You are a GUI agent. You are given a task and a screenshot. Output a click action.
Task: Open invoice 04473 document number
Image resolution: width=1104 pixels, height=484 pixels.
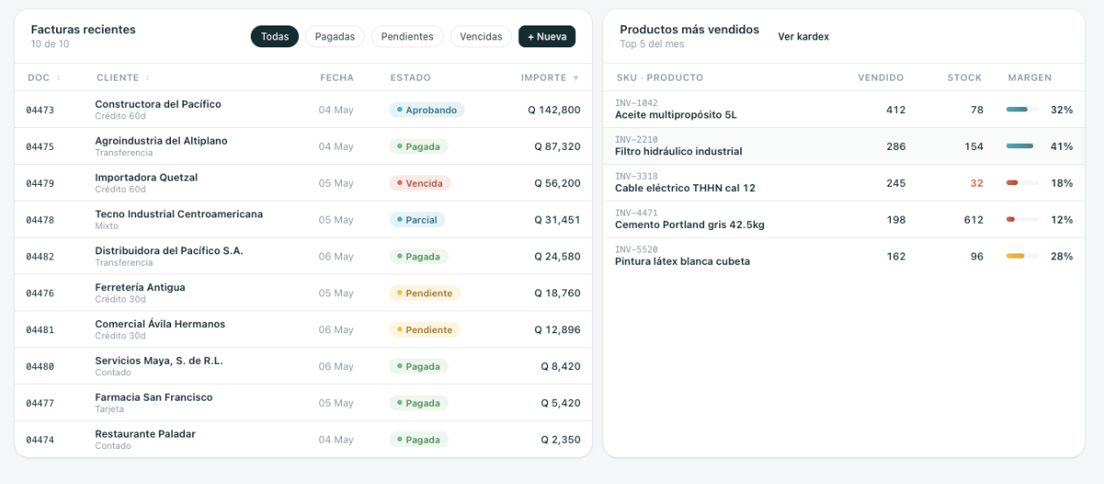coord(39,110)
